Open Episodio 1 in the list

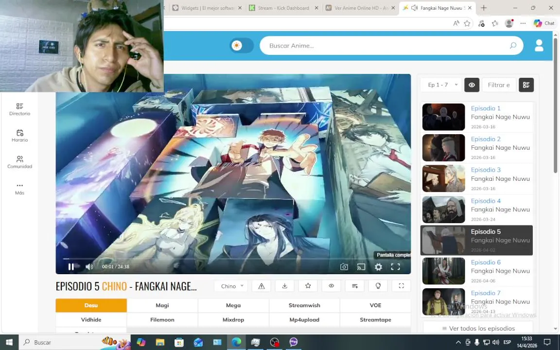tap(477, 117)
